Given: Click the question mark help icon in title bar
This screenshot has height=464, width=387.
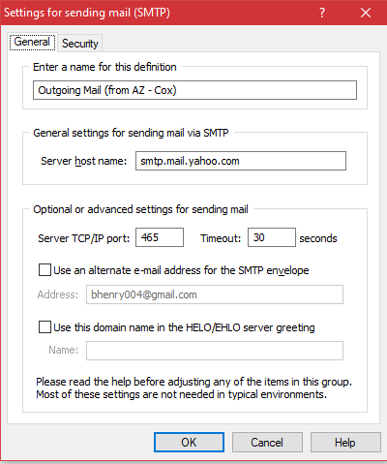Looking at the screenshot, I should point(322,13).
